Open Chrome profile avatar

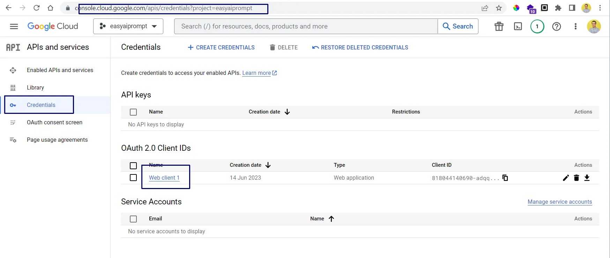[586, 8]
